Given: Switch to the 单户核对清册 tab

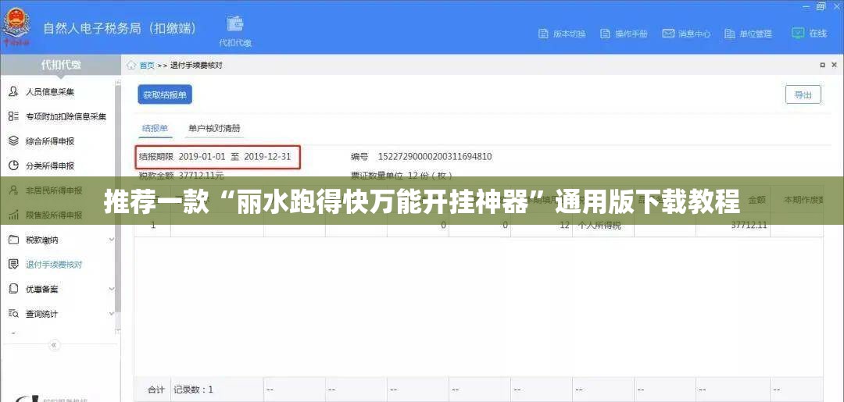Looking at the screenshot, I should tap(214, 129).
